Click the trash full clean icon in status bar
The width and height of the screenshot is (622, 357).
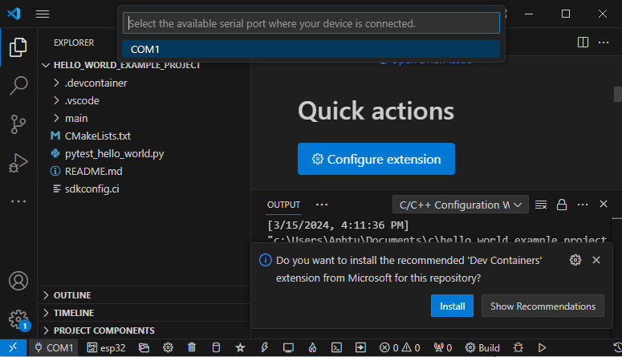point(192,348)
